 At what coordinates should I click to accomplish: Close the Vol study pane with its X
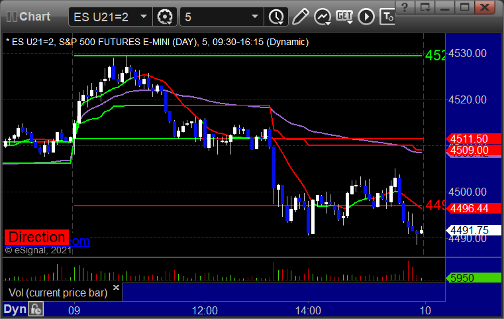click(x=116, y=287)
